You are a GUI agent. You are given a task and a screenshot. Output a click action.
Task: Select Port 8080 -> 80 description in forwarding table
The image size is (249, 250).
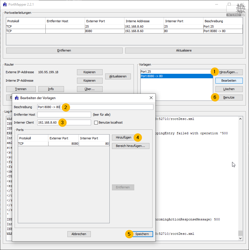pos(223,31)
